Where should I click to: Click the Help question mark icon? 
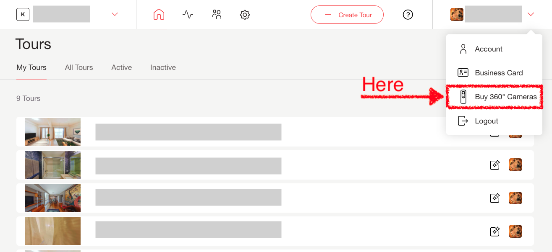click(x=408, y=15)
